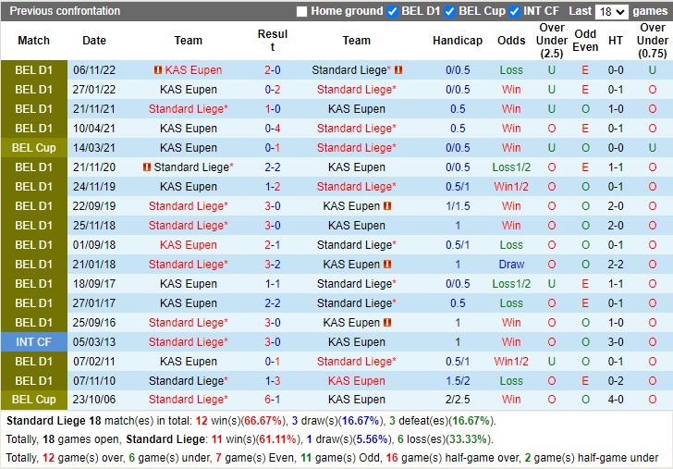Open 6-1 result of the 23/10/06 match
This screenshot has height=469, width=673.
[273, 400]
